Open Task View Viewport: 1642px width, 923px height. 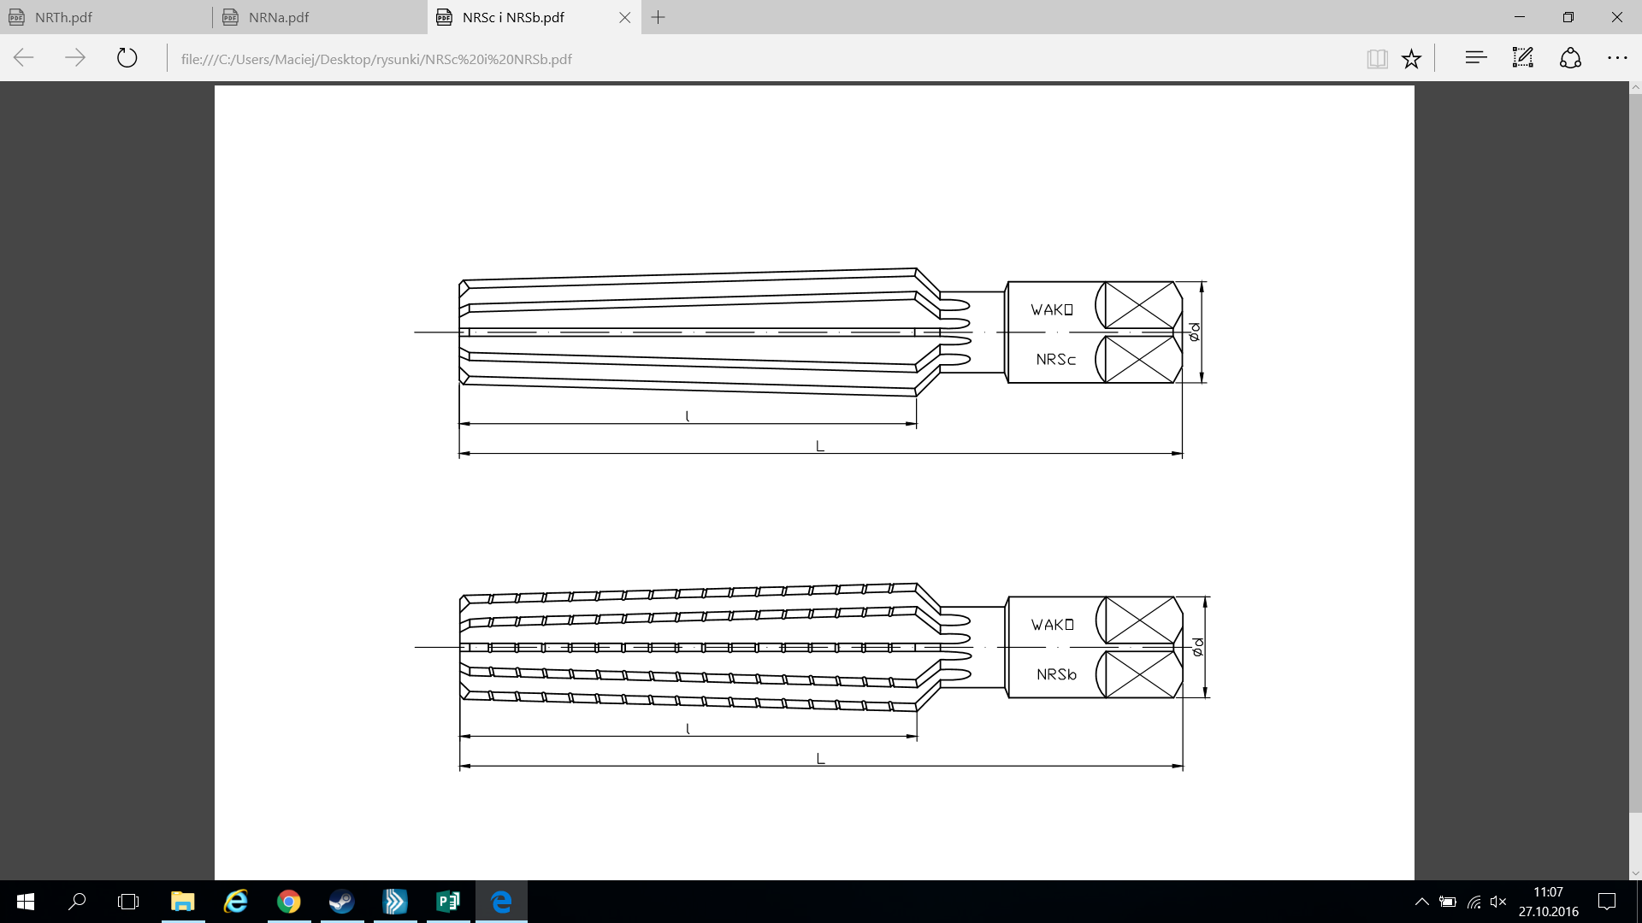point(128,902)
